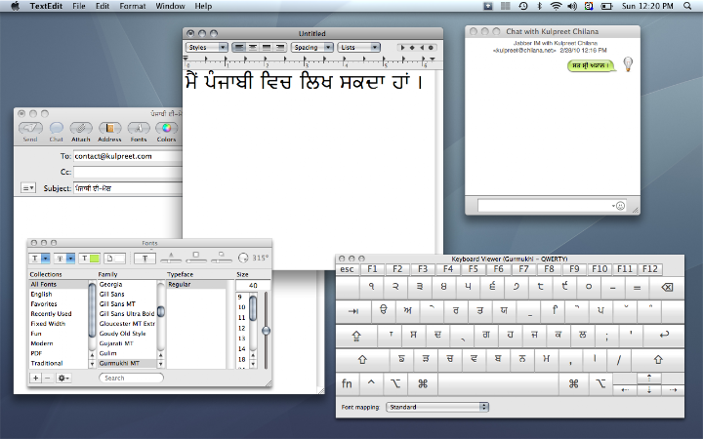Open the Font mapping Standard dropdown
This screenshot has width=703, height=439.
point(437,407)
